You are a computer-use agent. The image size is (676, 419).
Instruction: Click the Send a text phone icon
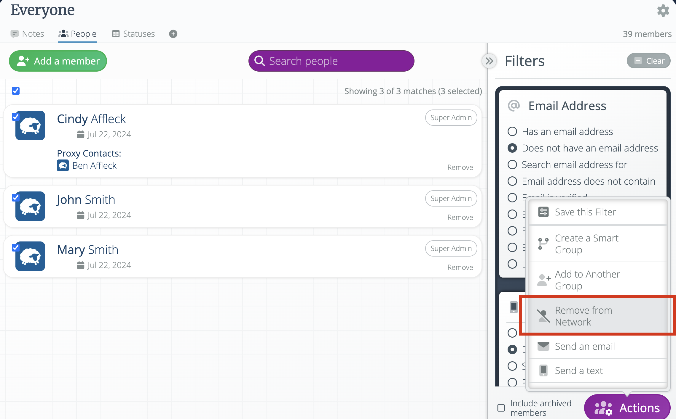pos(543,370)
